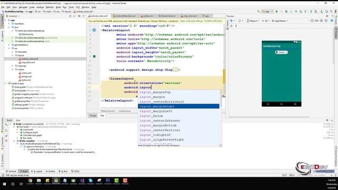The height and width of the screenshot is (190, 338).
Task: Click the red close X in Build sidebar
Action: [x=6, y=141]
